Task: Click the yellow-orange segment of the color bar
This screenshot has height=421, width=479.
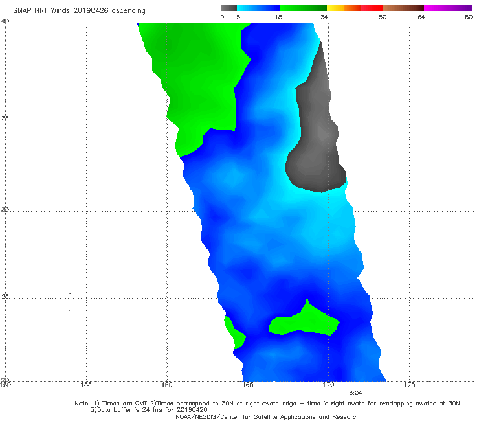Action: point(344,8)
